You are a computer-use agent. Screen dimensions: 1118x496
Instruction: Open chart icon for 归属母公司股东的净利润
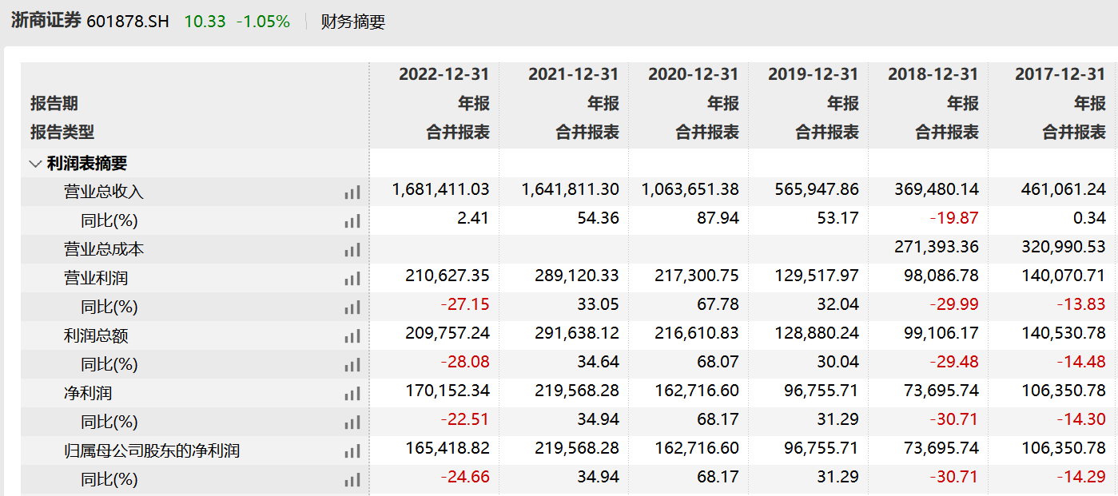point(352,451)
